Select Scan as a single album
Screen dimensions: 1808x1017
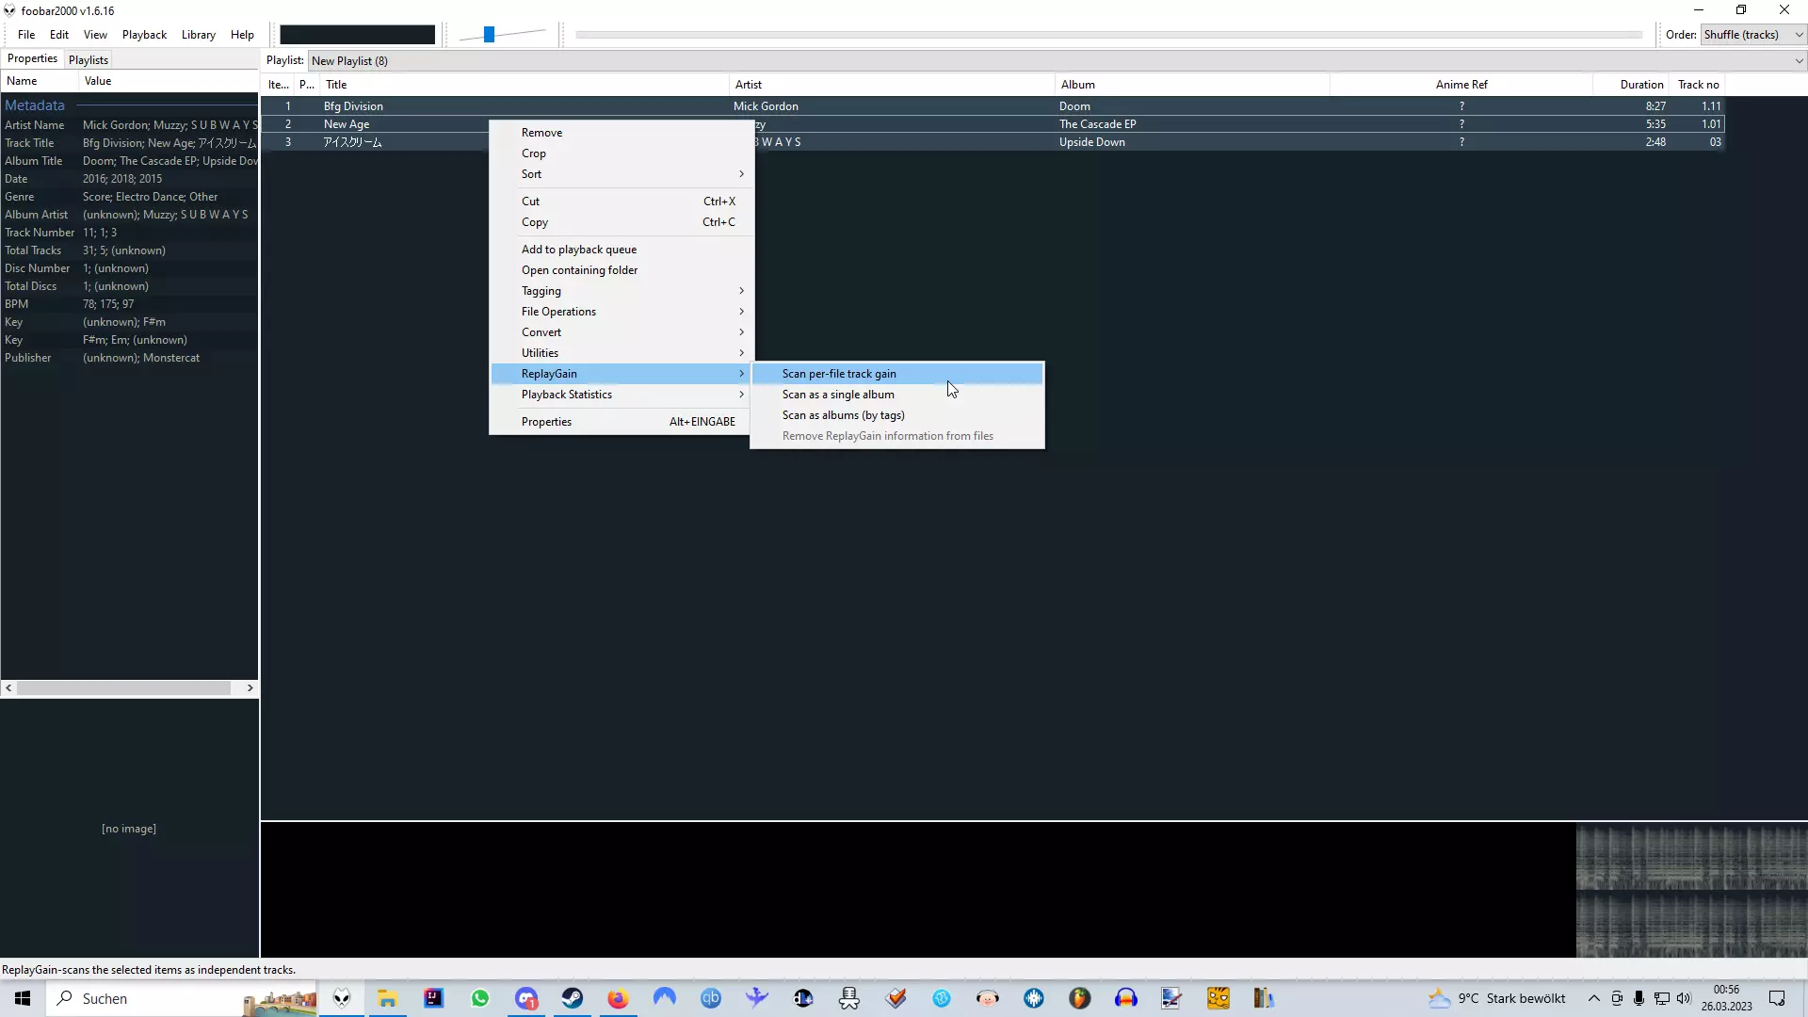pyautogui.click(x=838, y=395)
